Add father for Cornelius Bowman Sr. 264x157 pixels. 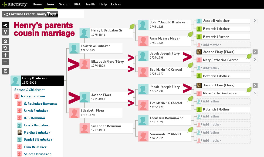point(211,116)
